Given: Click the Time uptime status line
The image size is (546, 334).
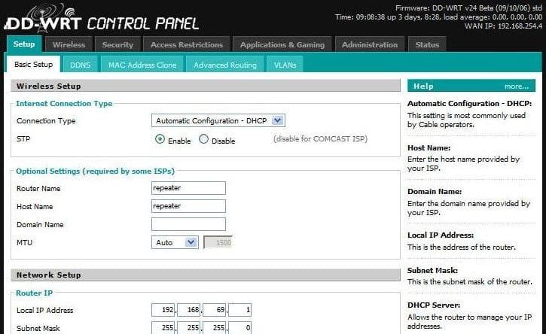Looking at the screenshot, I should coord(439,17).
